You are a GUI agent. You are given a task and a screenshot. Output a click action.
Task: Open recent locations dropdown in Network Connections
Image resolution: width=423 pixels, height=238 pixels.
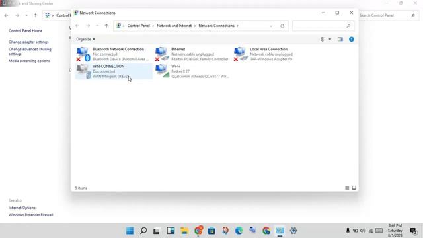pos(97,26)
